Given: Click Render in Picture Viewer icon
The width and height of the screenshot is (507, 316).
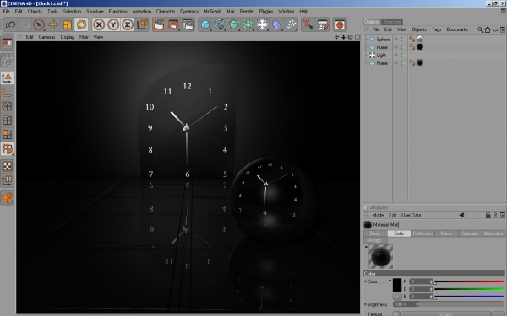Looking at the screenshot, I should point(173,24).
